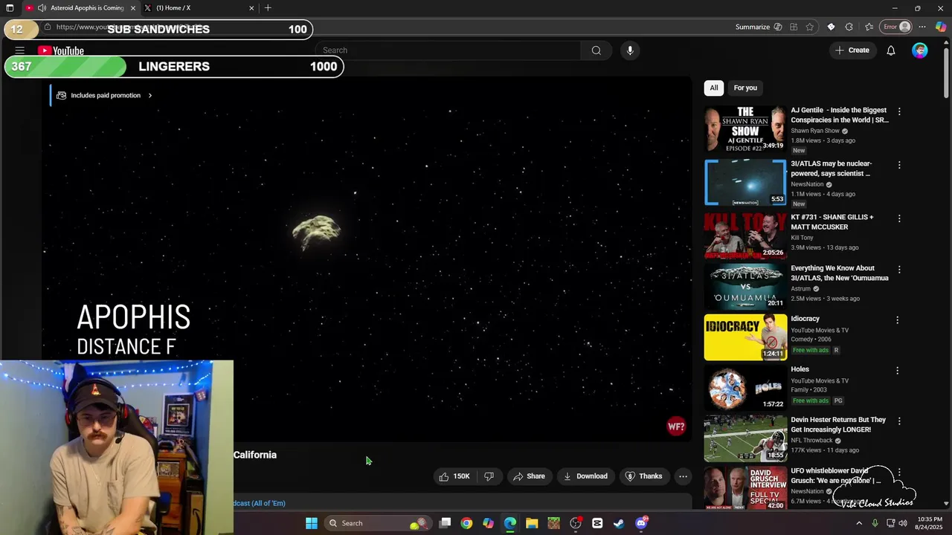
Task: Open Google Chrome from the taskbar
Action: point(466,523)
